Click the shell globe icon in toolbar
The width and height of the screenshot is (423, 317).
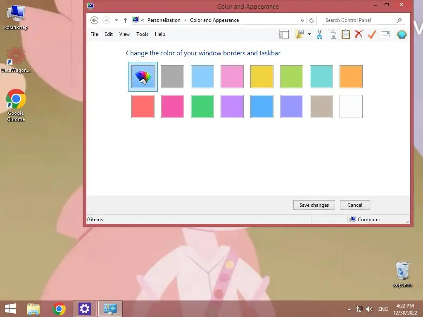coord(402,34)
